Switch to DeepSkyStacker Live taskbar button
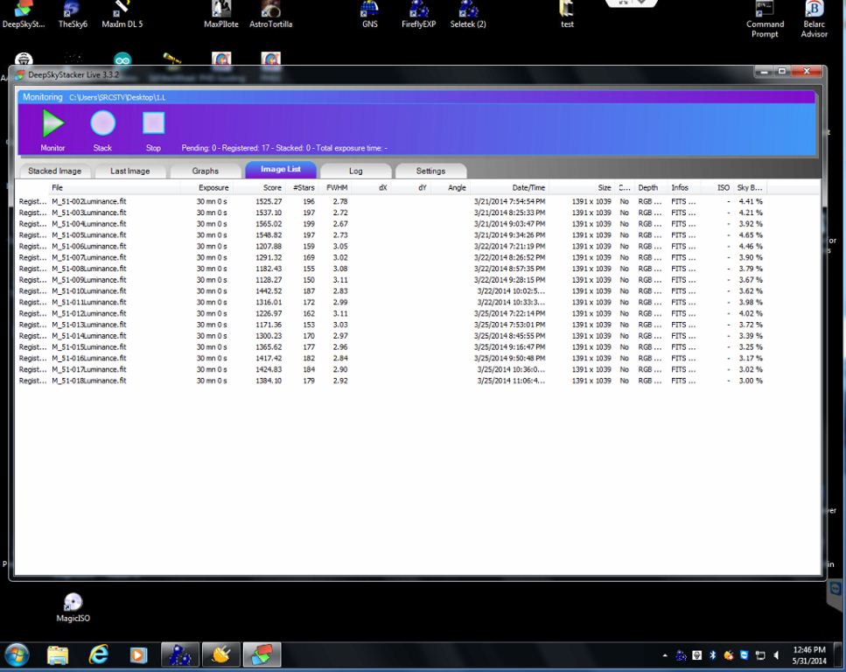This screenshot has height=672, width=846. (262, 654)
